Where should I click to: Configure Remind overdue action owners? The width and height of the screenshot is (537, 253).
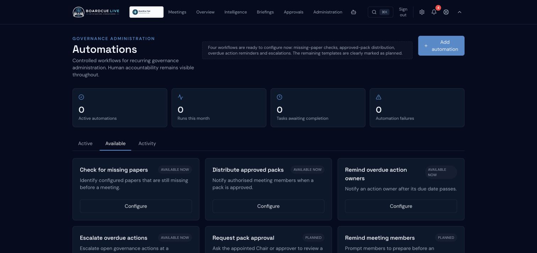[401, 206]
